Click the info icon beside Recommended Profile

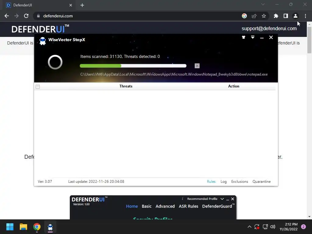coord(183,199)
